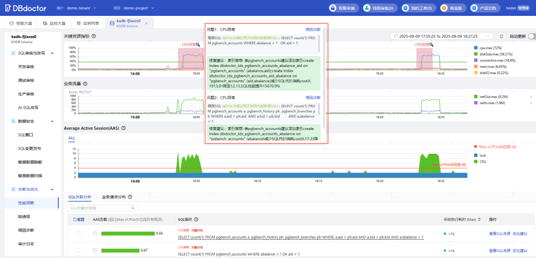This screenshot has width=536, height=258.
Task: Click the 监控大盘 tab icon
Action: click(x=45, y=23)
